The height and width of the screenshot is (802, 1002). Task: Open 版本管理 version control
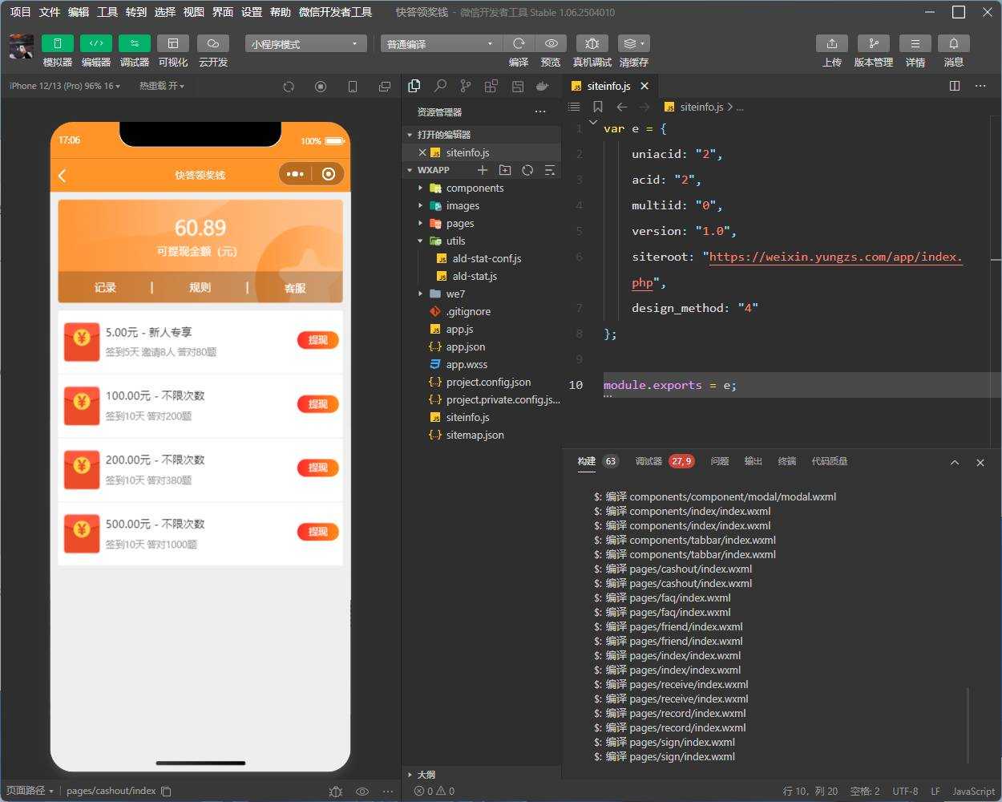873,43
